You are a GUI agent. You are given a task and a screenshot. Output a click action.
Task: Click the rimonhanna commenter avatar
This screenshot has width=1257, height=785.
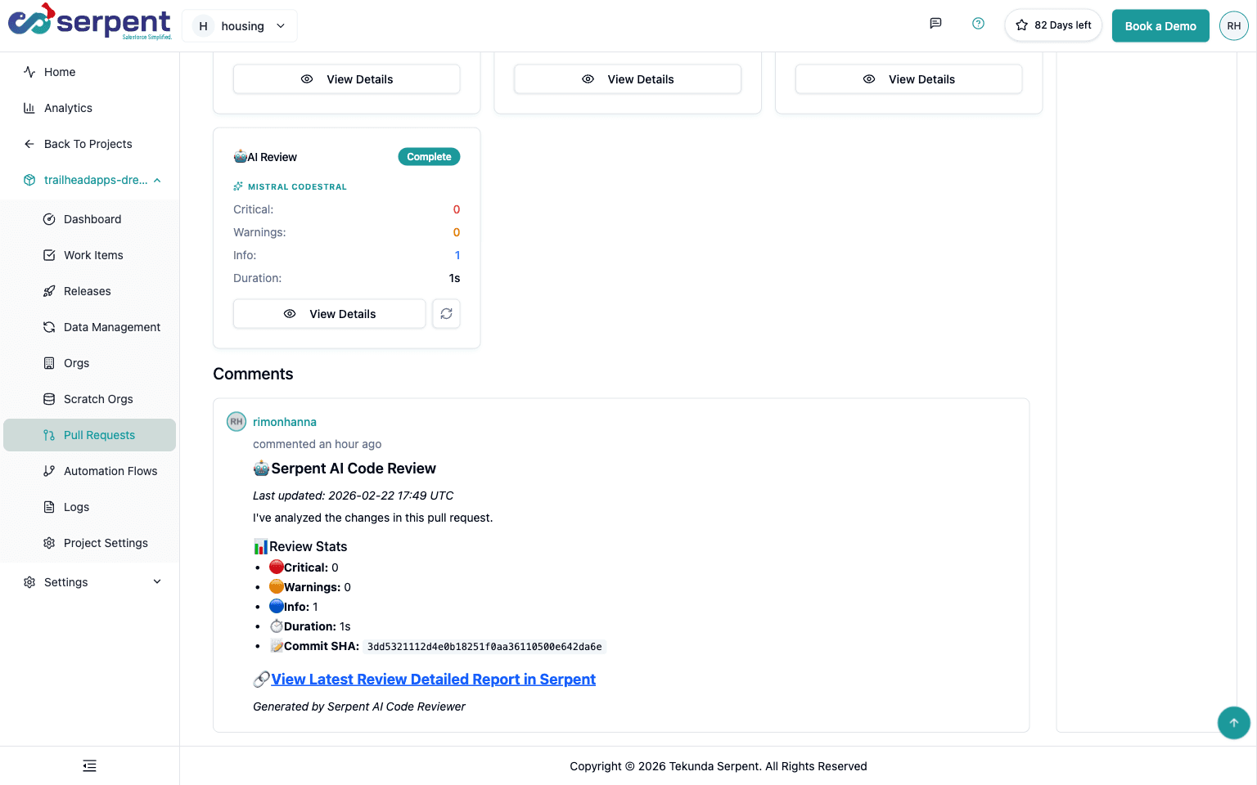pyautogui.click(x=237, y=422)
